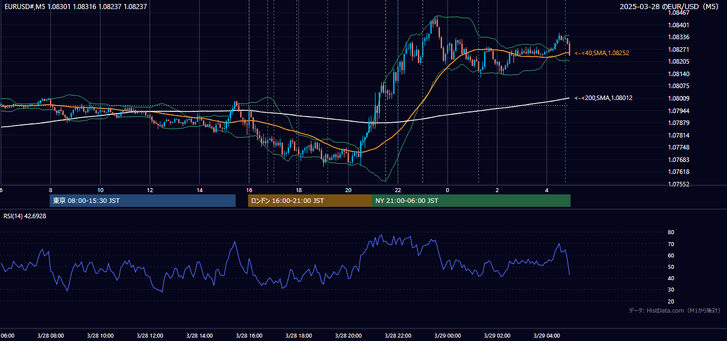Click price axis value 1.08009
Image resolution: width=727 pixels, height=341 pixels.
click(679, 98)
